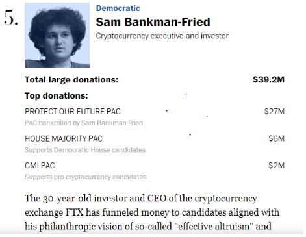Click the $6M donation amount
The height and width of the screenshot is (237, 306).
pos(276,138)
